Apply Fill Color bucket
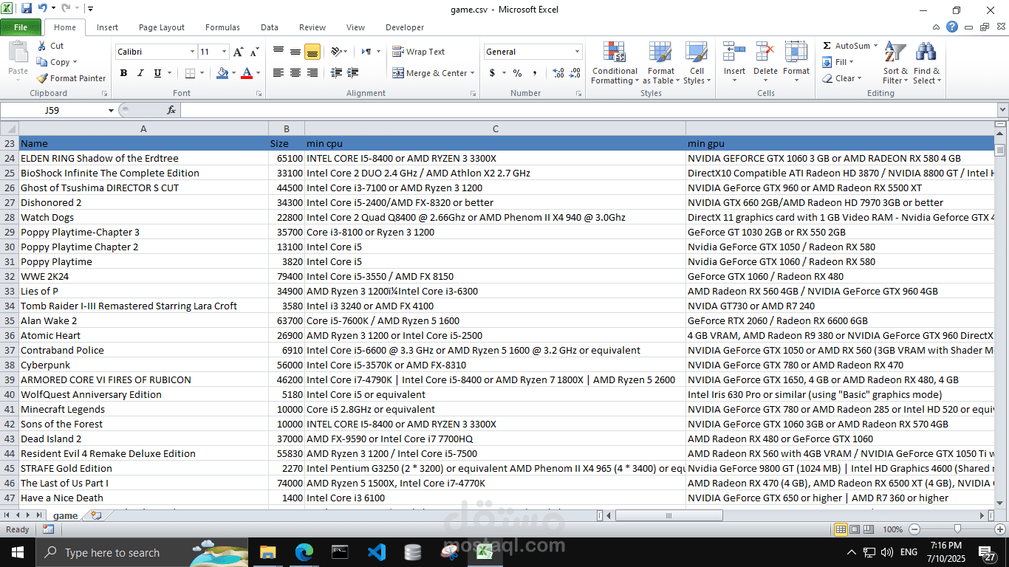The image size is (1009, 567). [222, 73]
